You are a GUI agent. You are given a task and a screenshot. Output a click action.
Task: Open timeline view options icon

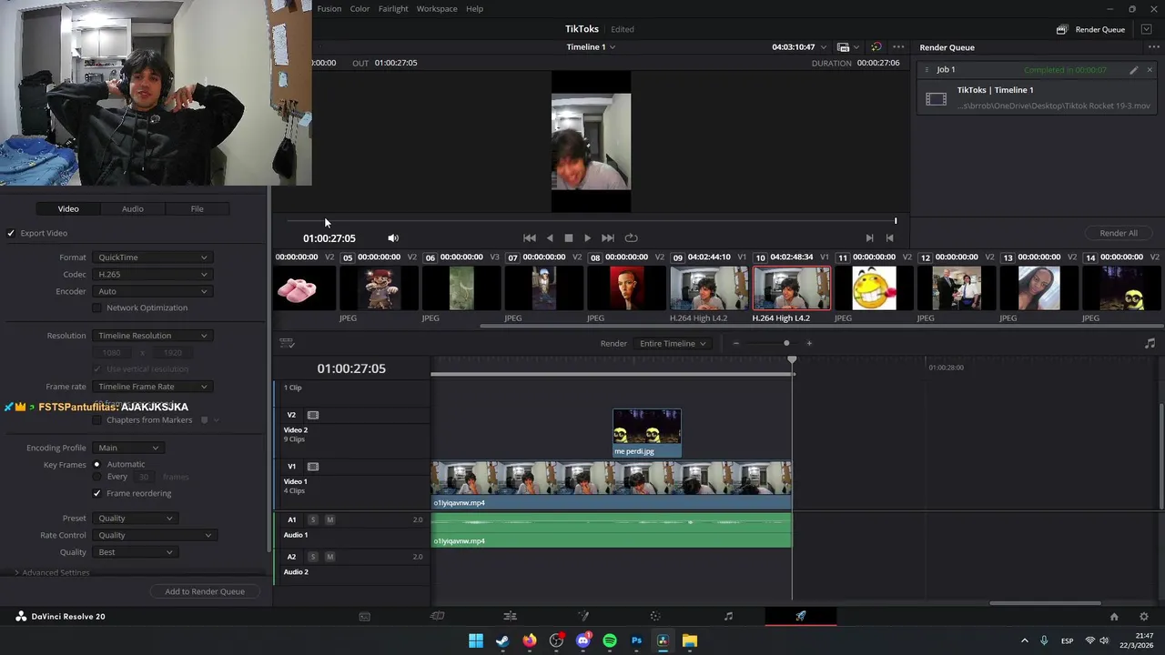(287, 343)
